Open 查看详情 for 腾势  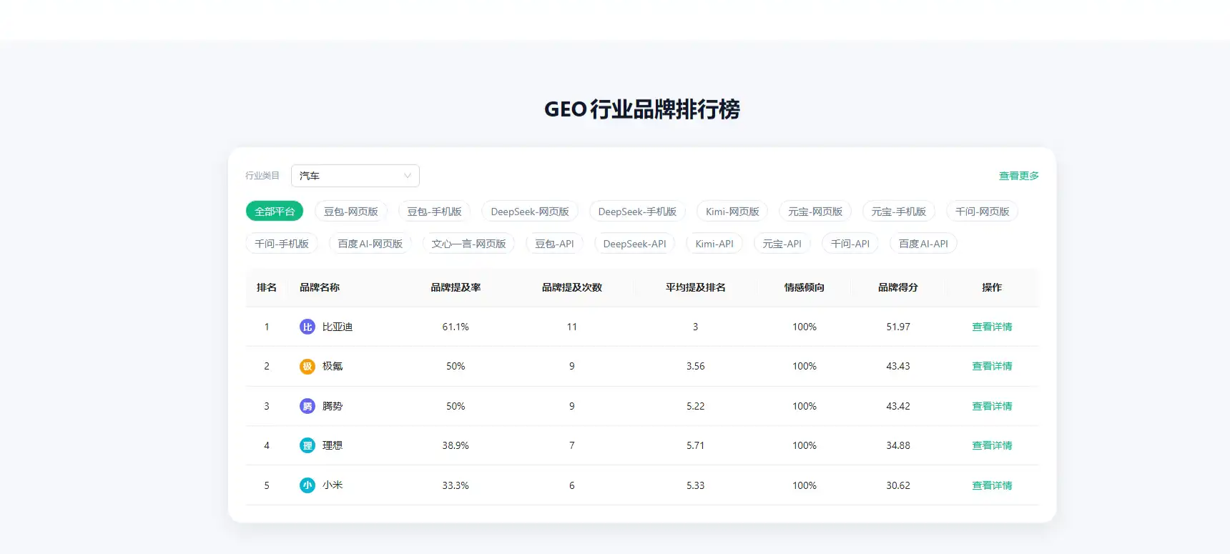coord(992,406)
